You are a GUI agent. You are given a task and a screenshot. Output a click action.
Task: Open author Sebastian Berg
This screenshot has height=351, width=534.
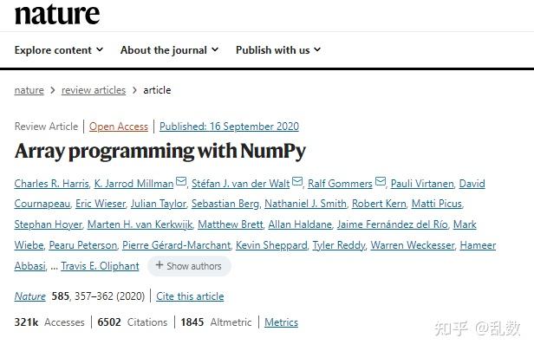click(x=225, y=204)
